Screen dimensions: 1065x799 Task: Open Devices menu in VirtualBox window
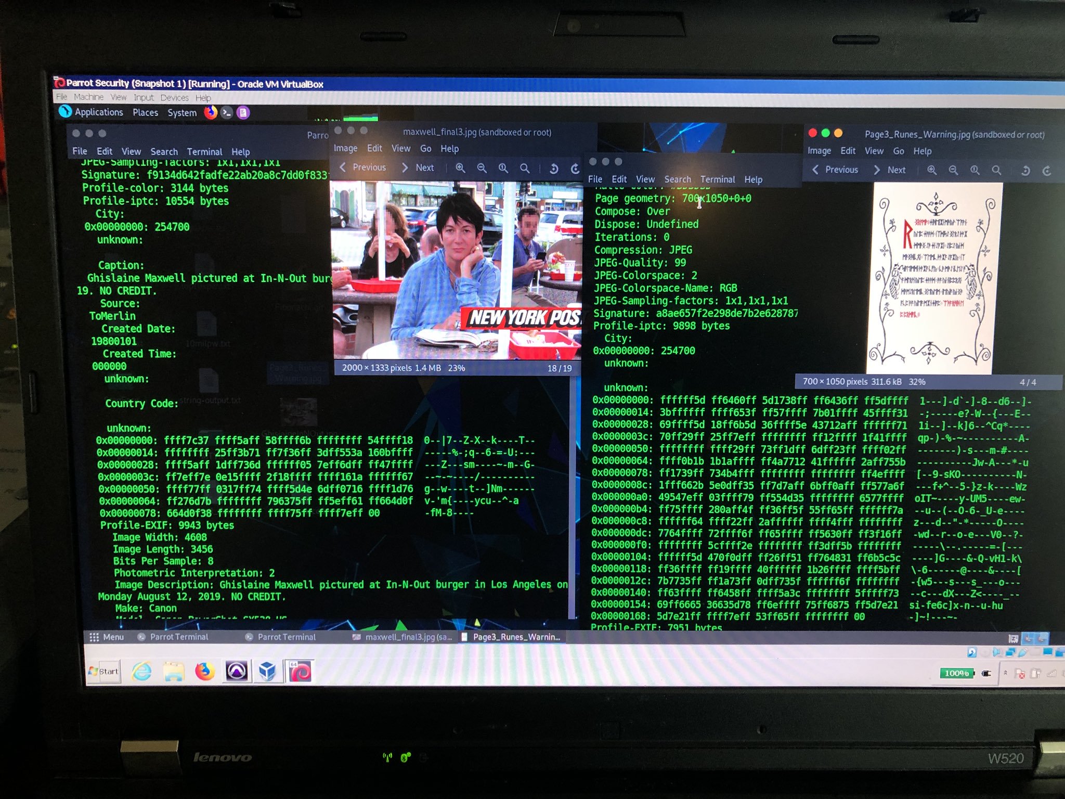click(x=174, y=98)
